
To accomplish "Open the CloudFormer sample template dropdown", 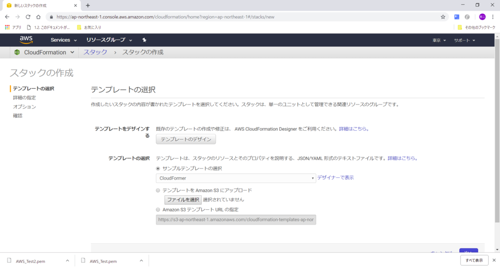I will pos(236,178).
